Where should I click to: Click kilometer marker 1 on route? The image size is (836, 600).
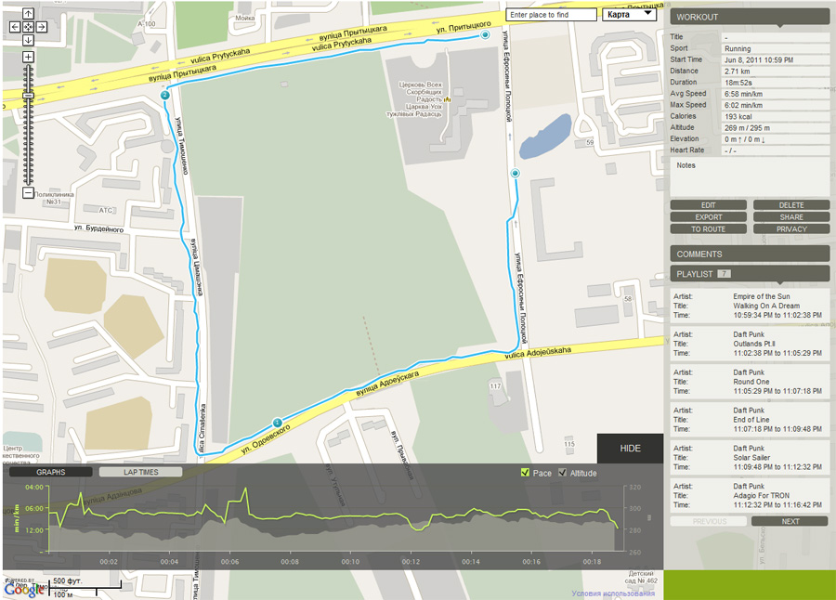tap(277, 423)
